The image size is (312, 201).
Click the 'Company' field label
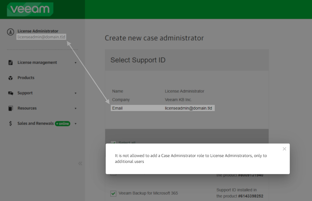click(121, 100)
